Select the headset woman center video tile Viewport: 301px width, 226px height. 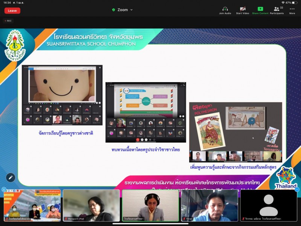point(150,205)
